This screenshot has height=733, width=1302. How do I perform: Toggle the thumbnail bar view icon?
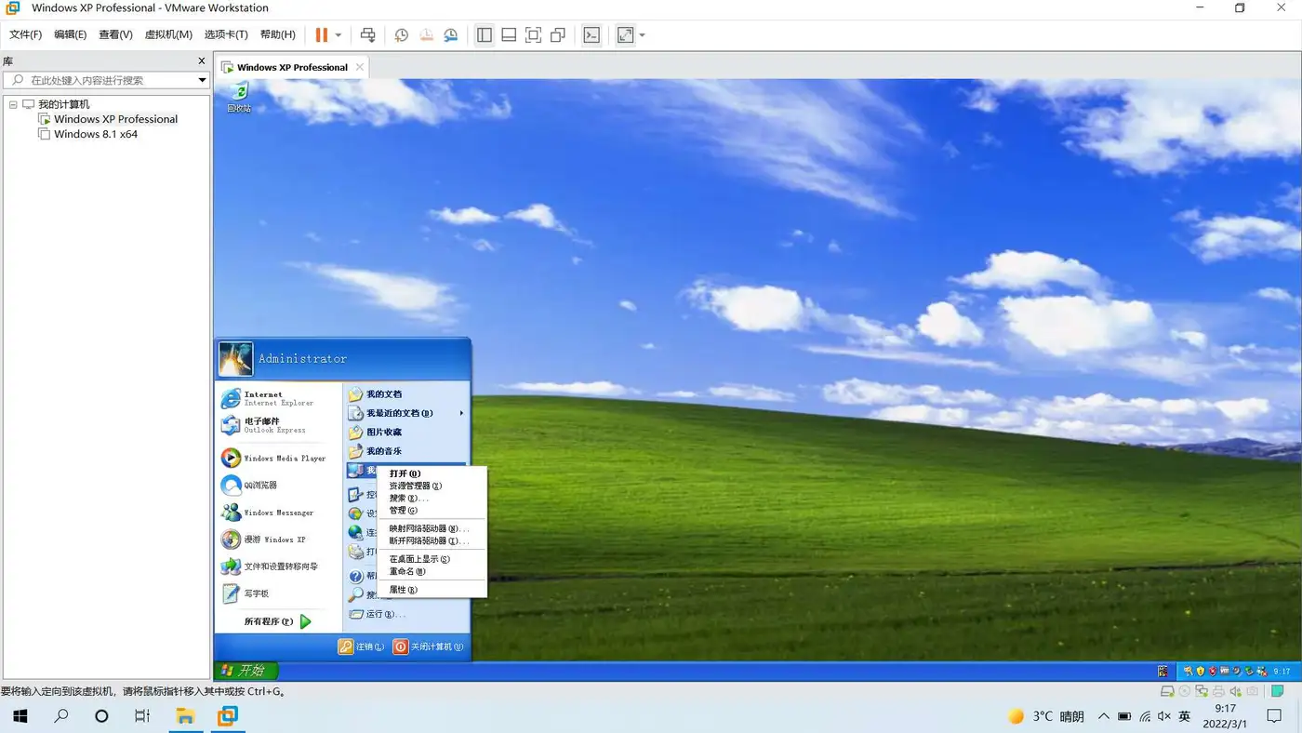tap(509, 34)
